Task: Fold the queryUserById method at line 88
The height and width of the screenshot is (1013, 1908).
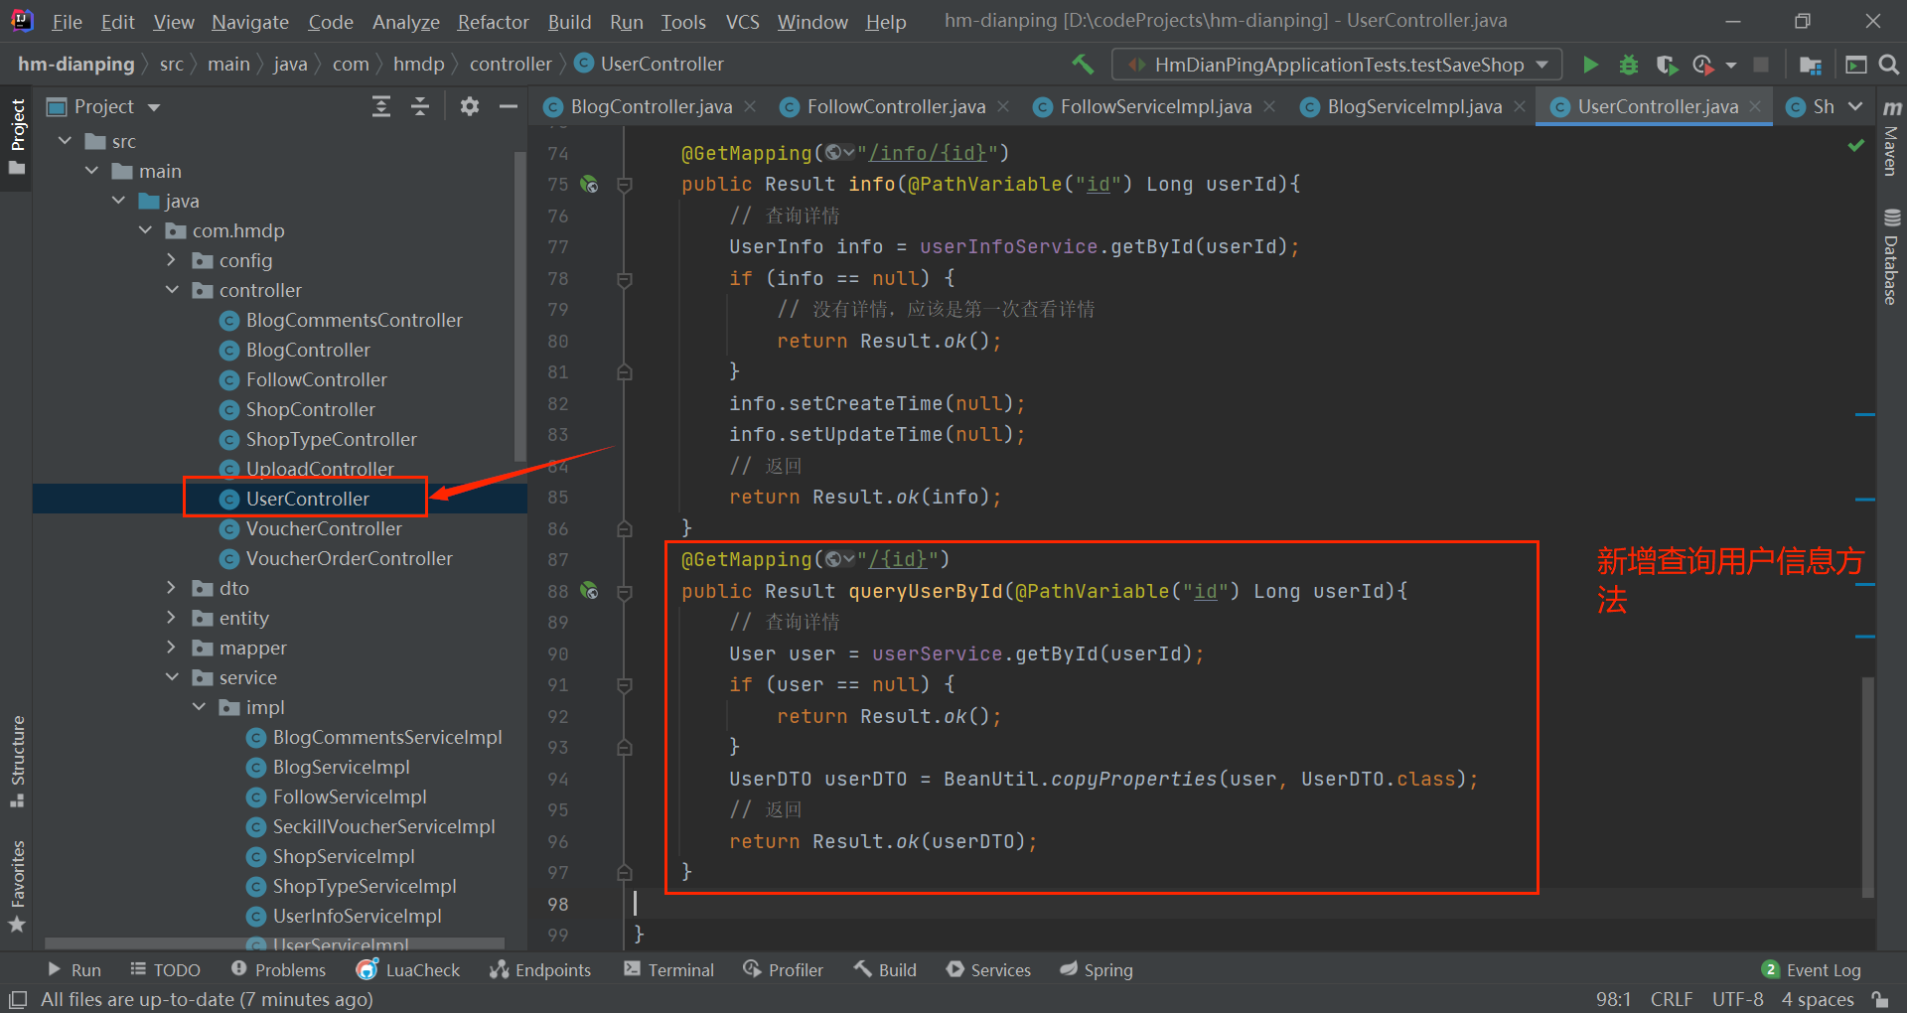Action: [625, 592]
